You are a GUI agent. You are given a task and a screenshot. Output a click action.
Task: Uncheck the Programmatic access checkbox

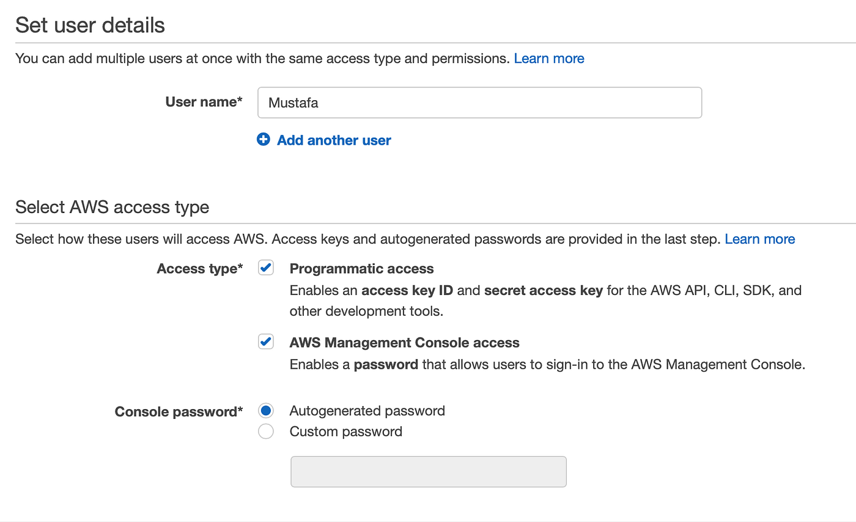pos(266,268)
